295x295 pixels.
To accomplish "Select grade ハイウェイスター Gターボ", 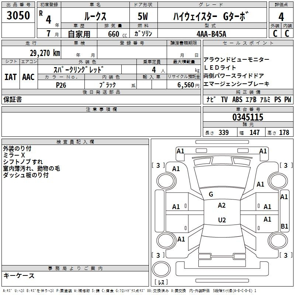I will (x=211, y=16).
